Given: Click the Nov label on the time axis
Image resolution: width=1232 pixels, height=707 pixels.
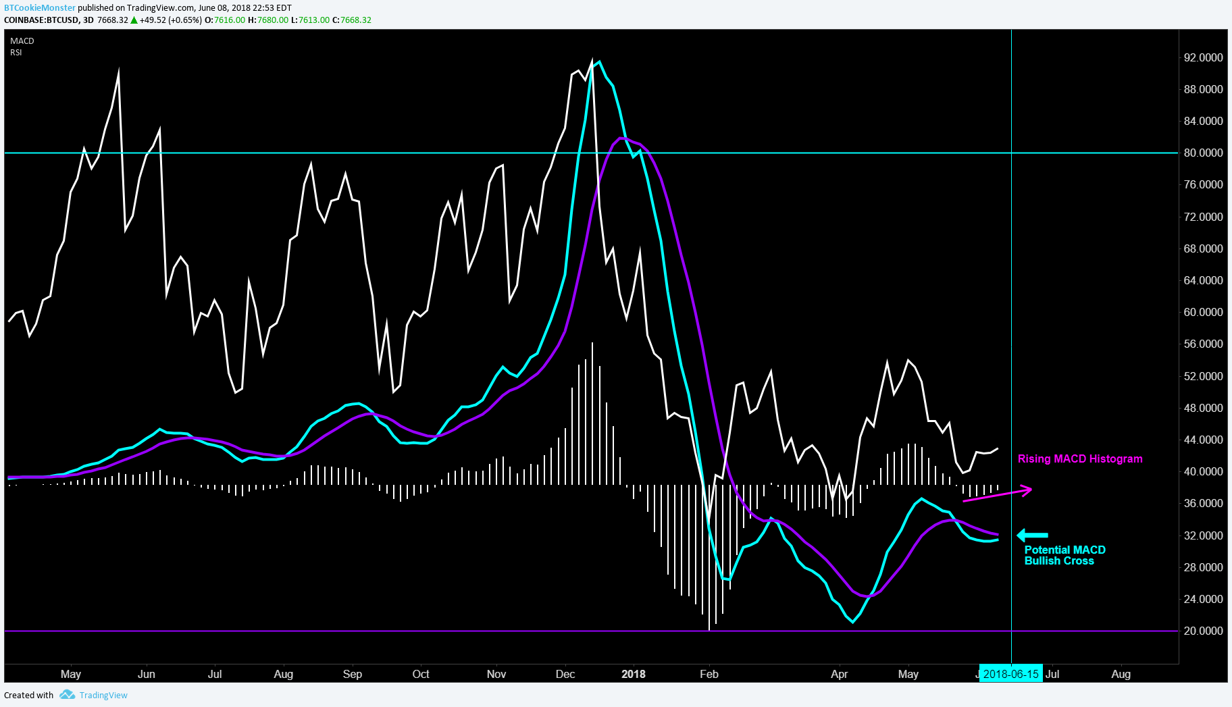Looking at the screenshot, I should coord(496,674).
